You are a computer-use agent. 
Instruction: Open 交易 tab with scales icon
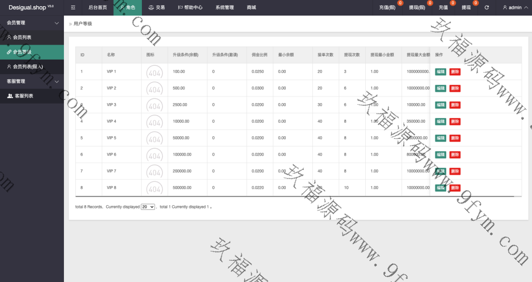click(x=156, y=8)
